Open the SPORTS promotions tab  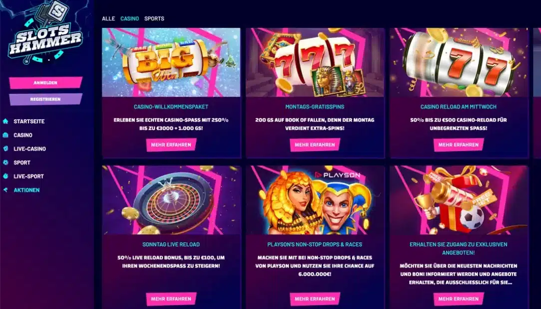pos(154,18)
